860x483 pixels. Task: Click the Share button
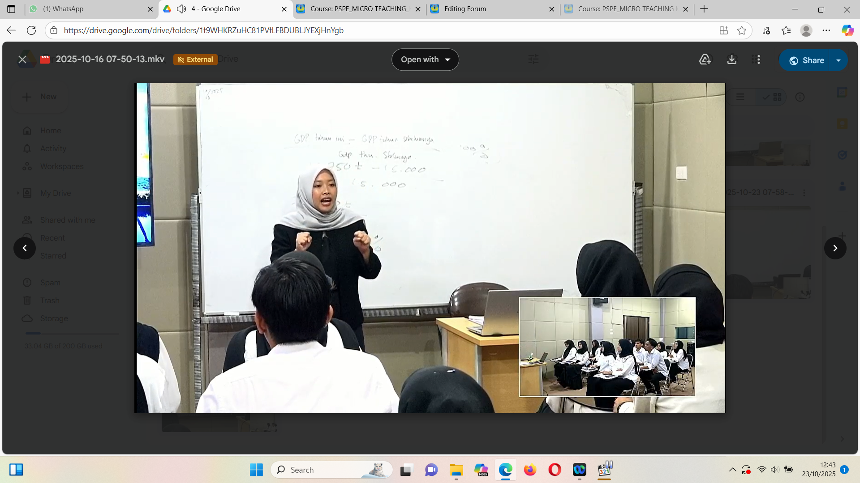tap(806, 60)
